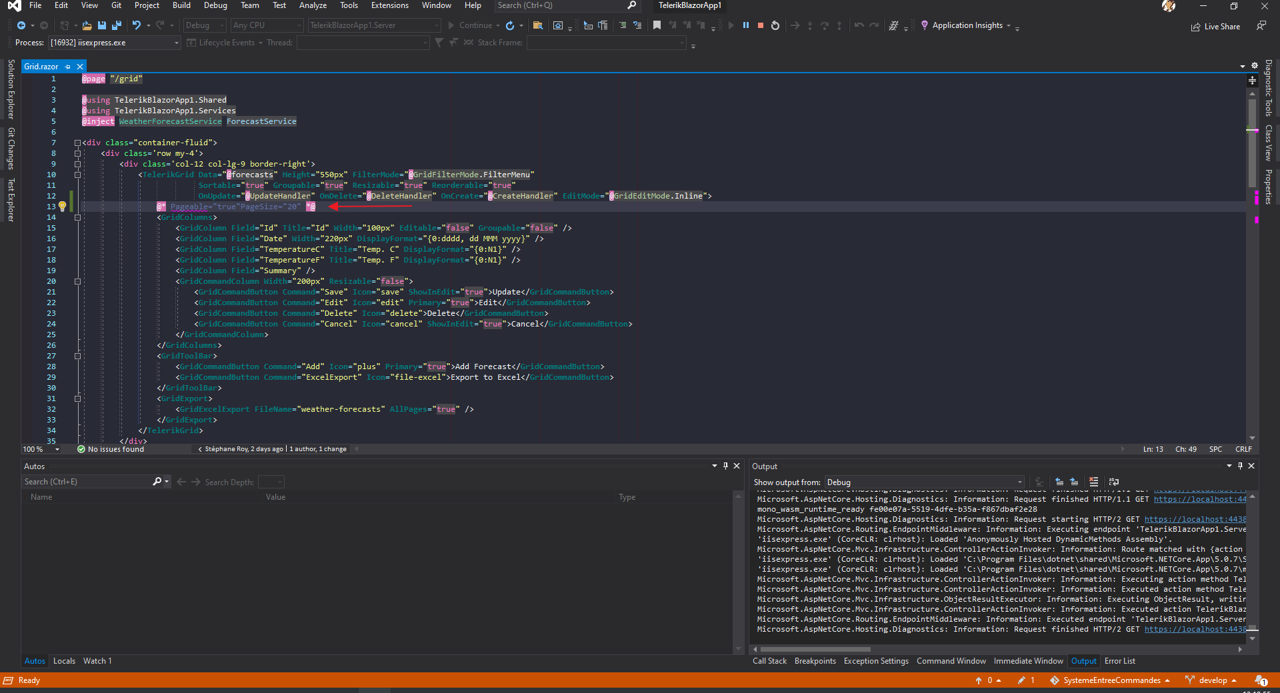Collapse the GridColumns code region
This screenshot has height=693, width=1280.
pyautogui.click(x=77, y=217)
